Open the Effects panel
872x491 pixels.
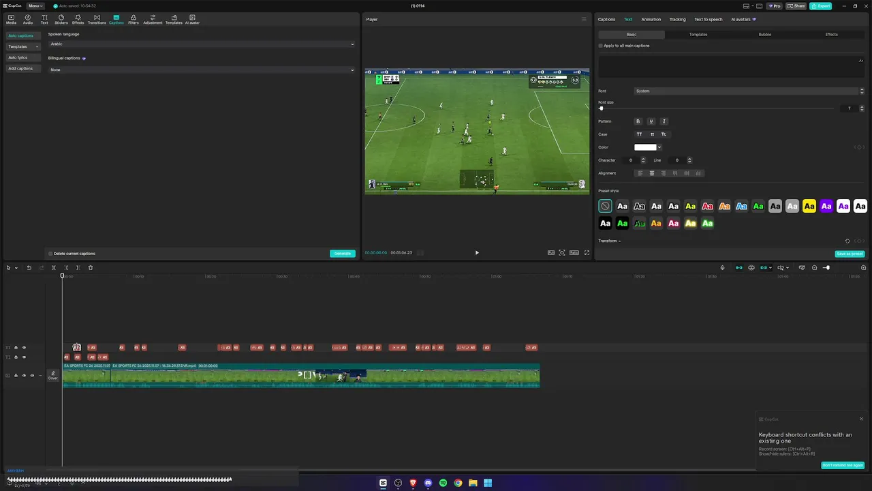coord(78,19)
